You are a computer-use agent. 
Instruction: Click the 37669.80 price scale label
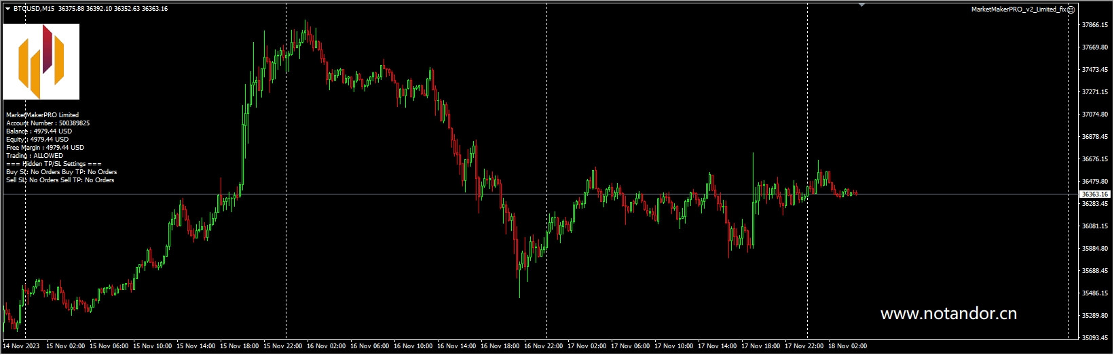[1094, 47]
